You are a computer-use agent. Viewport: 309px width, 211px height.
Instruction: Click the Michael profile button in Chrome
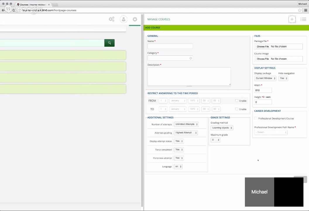click(x=303, y=4)
